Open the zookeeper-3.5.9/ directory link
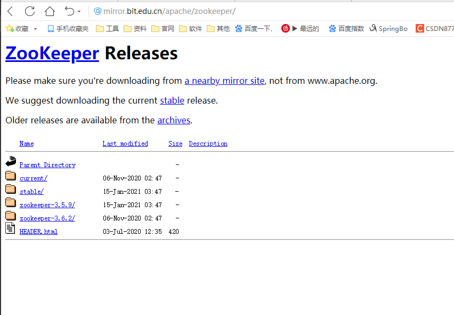The width and height of the screenshot is (454, 315). pyautogui.click(x=47, y=205)
